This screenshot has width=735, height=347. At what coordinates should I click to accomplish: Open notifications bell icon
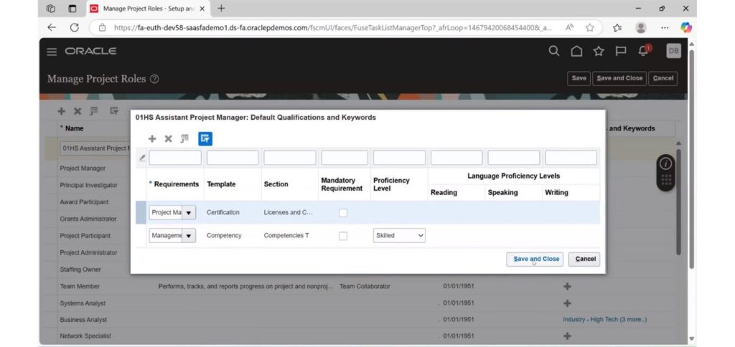(644, 51)
